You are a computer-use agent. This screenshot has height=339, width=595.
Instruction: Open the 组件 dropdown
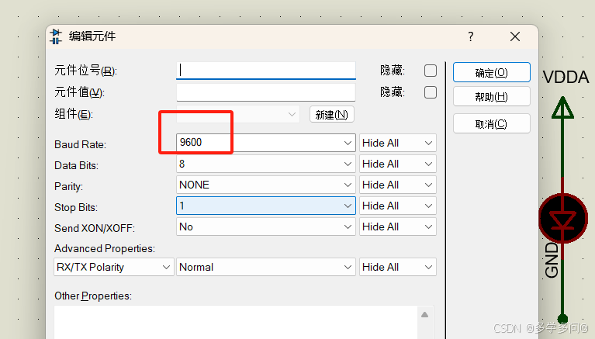[x=238, y=114]
